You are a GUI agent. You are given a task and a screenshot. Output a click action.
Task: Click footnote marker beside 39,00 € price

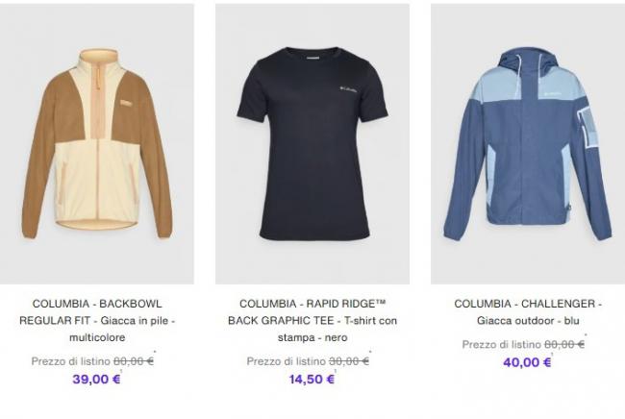pos(121,371)
